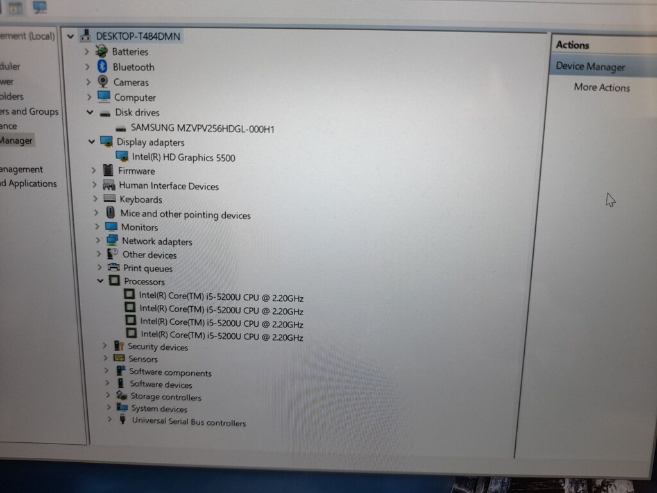
Task: Select the last i5-5200U processor entry
Action: pyautogui.click(x=221, y=335)
